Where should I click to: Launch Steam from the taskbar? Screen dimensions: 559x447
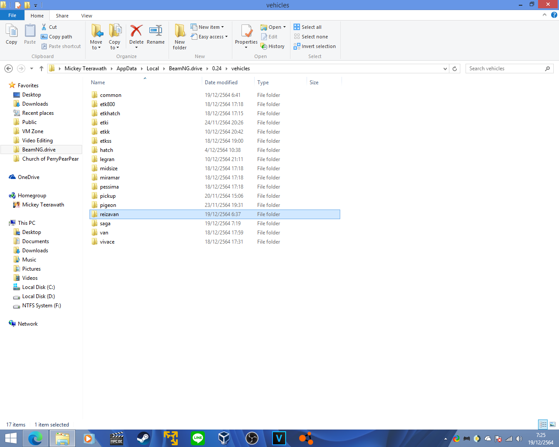(x=143, y=438)
